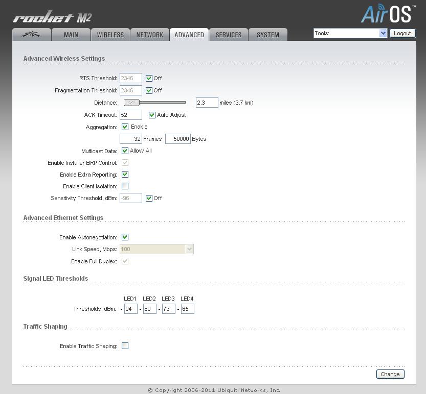The width and height of the screenshot is (426, 394).
Task: Click the Aggregation Bytes input field
Action: pos(177,139)
